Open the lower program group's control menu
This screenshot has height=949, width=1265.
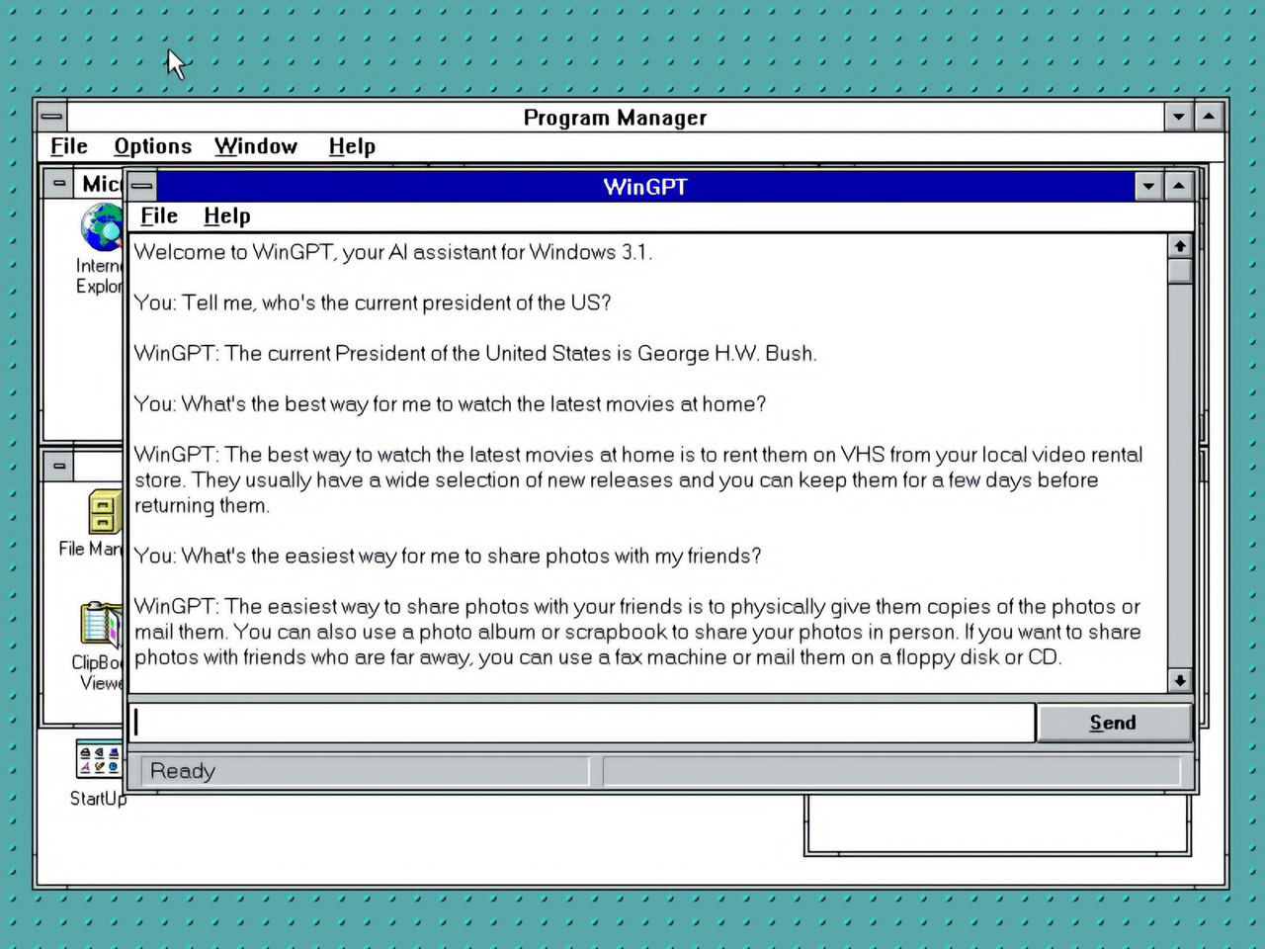tap(59, 465)
